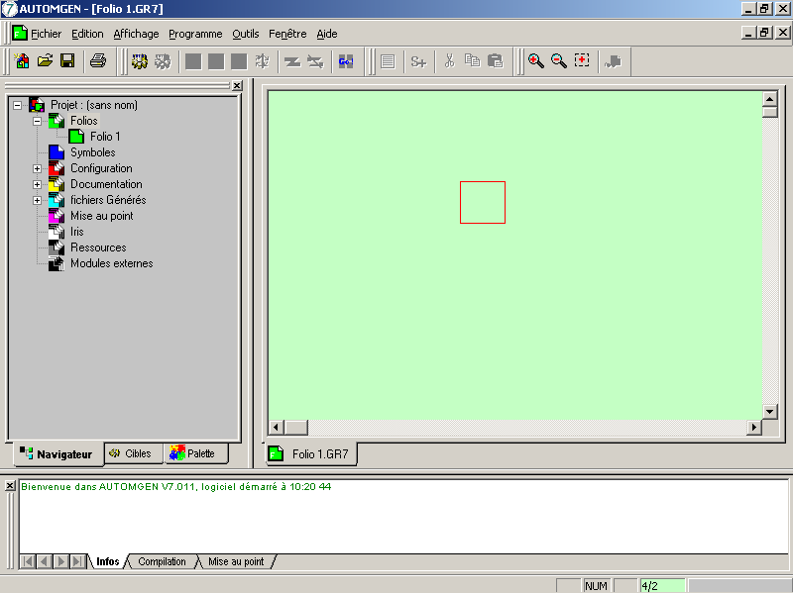Click the horizontal scrollbar right arrow

(x=754, y=427)
